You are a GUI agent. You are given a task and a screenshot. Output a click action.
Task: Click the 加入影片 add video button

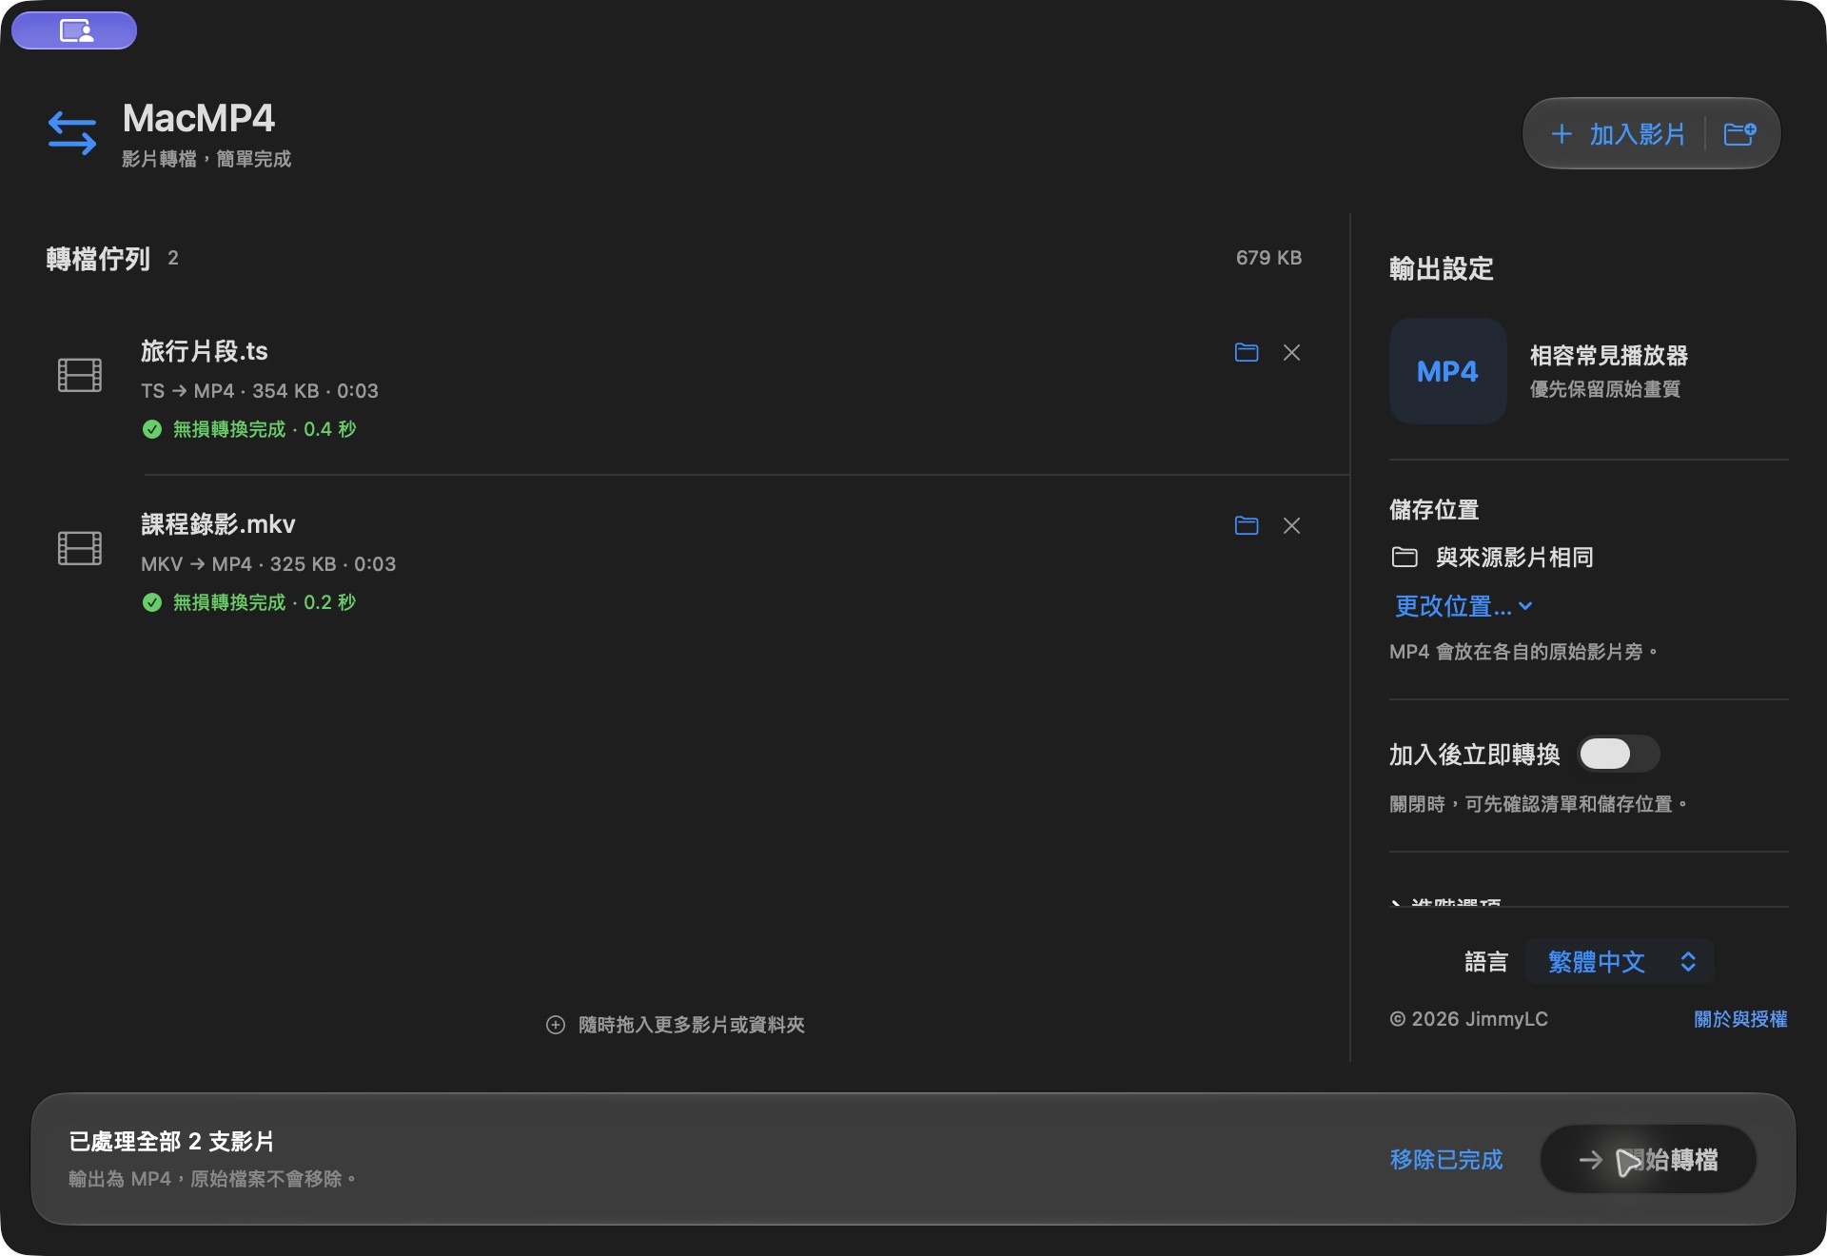[1618, 134]
